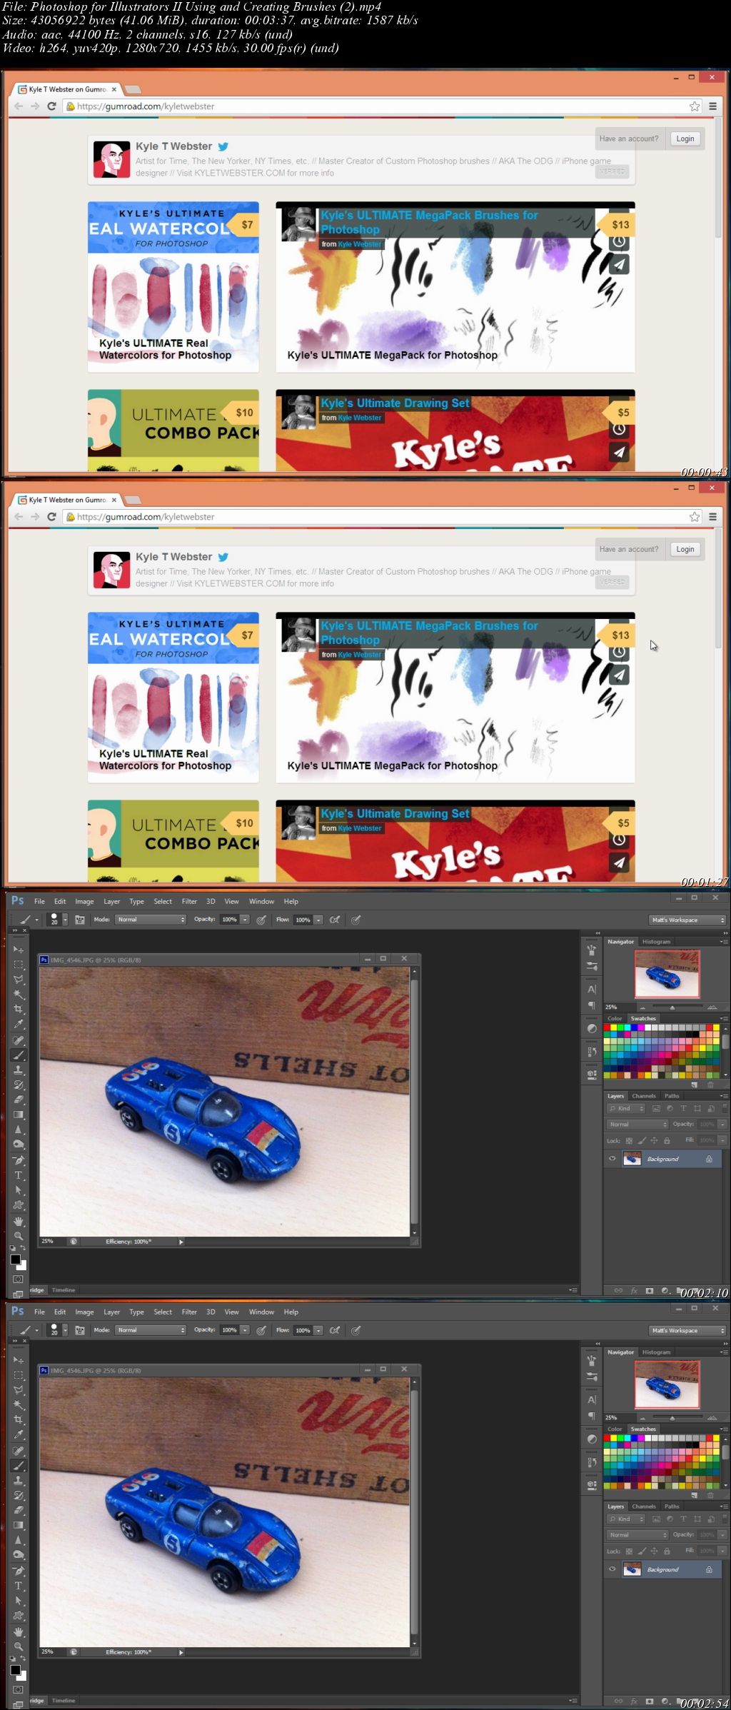This screenshot has height=1710, width=731.
Task: In the 00:02:10 frame, activate the Crop tool
Action: 19,1010
